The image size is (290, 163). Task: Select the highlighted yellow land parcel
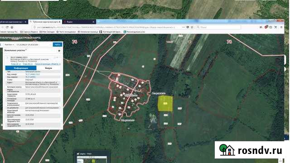[x=165, y=104]
